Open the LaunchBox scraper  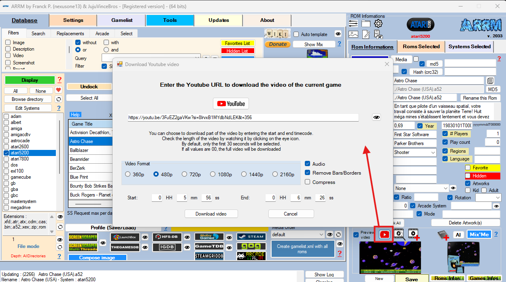tap(125, 237)
